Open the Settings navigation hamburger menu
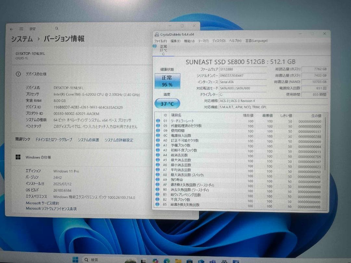 point(21,29)
